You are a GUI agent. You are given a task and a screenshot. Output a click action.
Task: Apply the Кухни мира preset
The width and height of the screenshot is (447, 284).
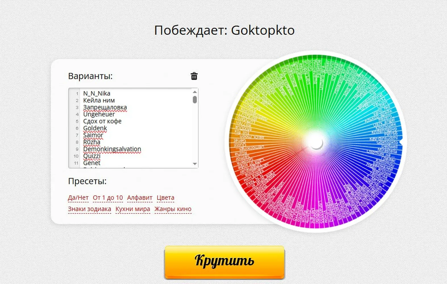pyautogui.click(x=133, y=209)
